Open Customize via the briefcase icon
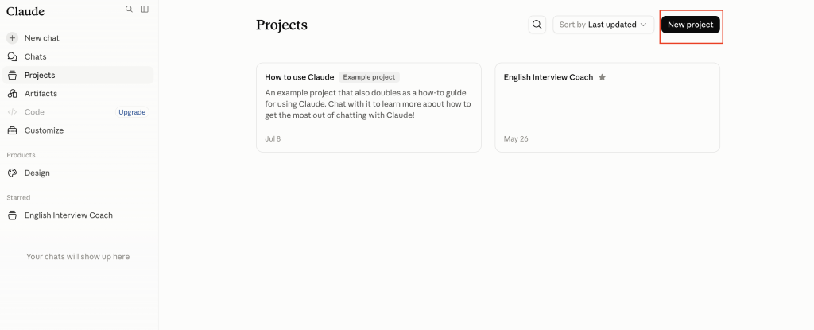The height and width of the screenshot is (330, 814). (x=13, y=130)
